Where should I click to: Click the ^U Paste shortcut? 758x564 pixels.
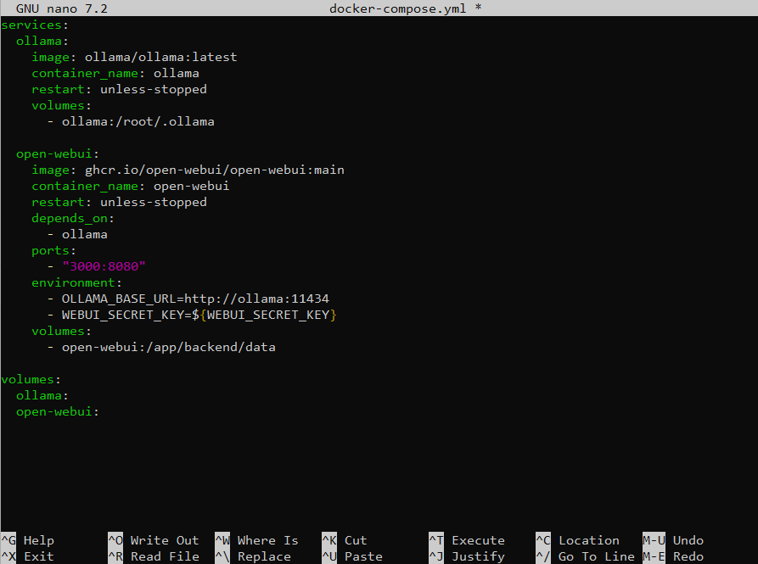(352, 556)
